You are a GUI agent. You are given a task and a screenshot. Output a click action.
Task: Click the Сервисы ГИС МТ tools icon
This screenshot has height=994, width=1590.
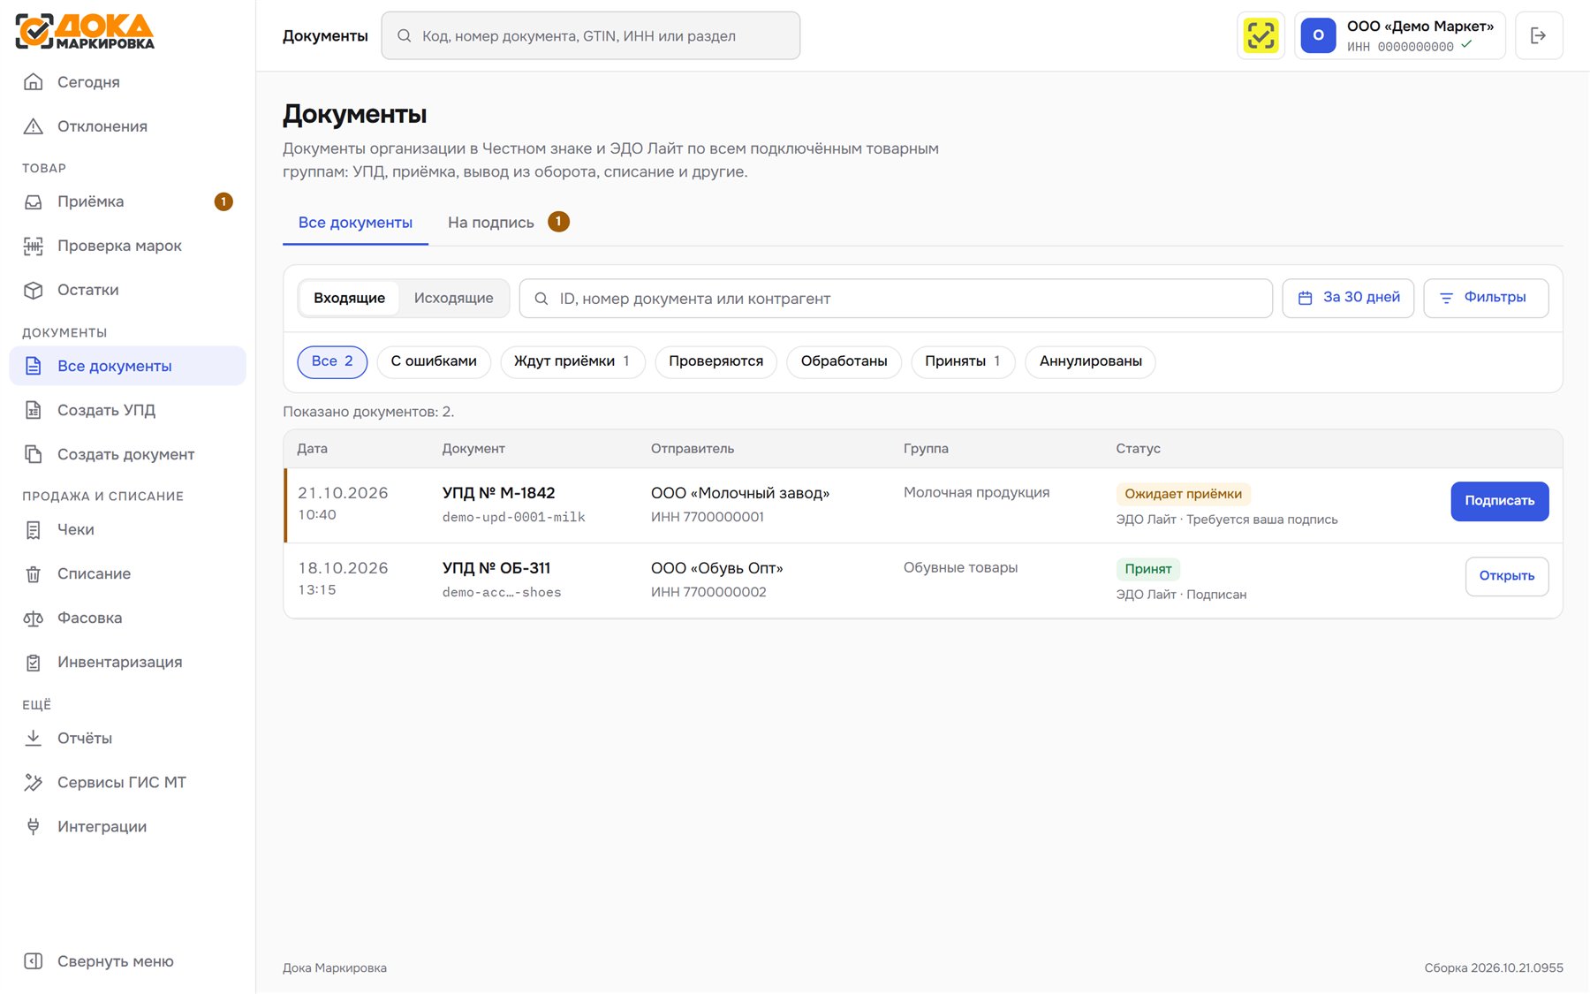[34, 782]
